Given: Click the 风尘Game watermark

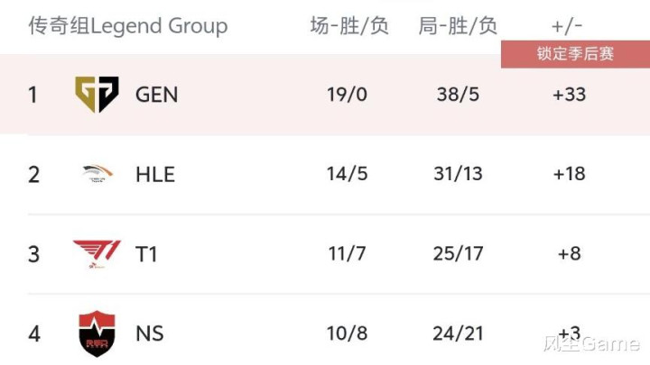Looking at the screenshot, I should pos(591,344).
